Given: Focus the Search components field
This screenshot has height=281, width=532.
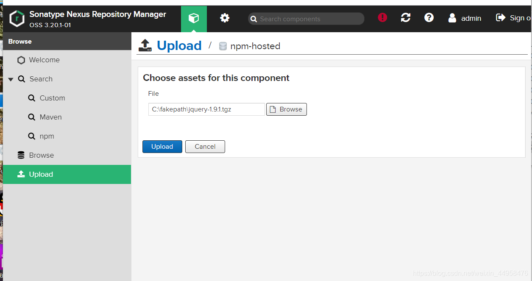Looking at the screenshot, I should coord(306,19).
